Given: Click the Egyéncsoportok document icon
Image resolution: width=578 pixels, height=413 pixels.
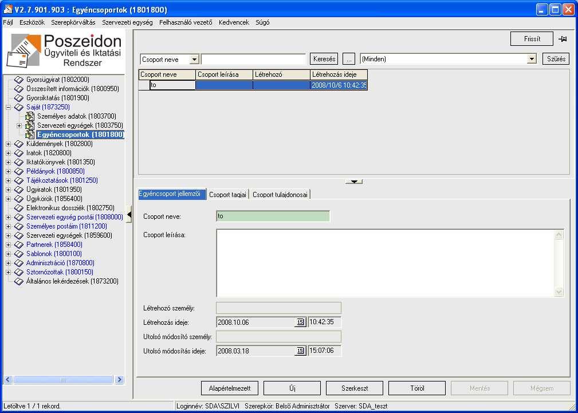Looking at the screenshot, I should pos(30,135).
